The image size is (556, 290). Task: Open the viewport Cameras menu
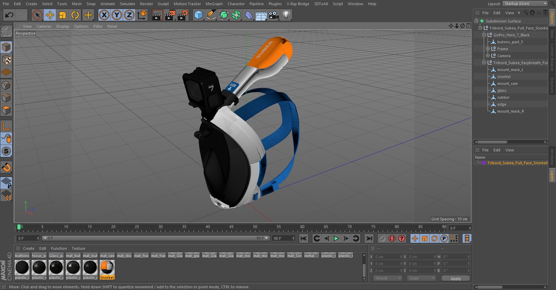pos(44,26)
